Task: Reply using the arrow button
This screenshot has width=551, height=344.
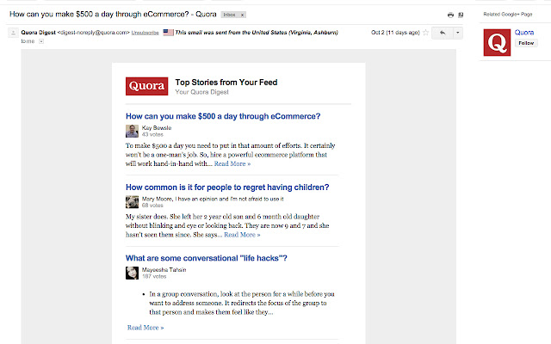Action: 443,33
